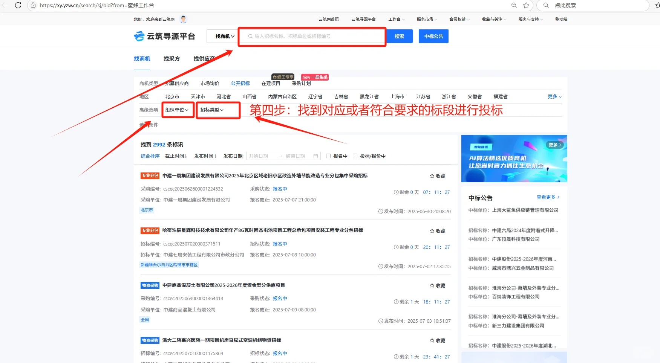Image resolution: width=660 pixels, height=363 pixels.
Task: Open the calendar picker next to 发布日期
Action: point(316,156)
